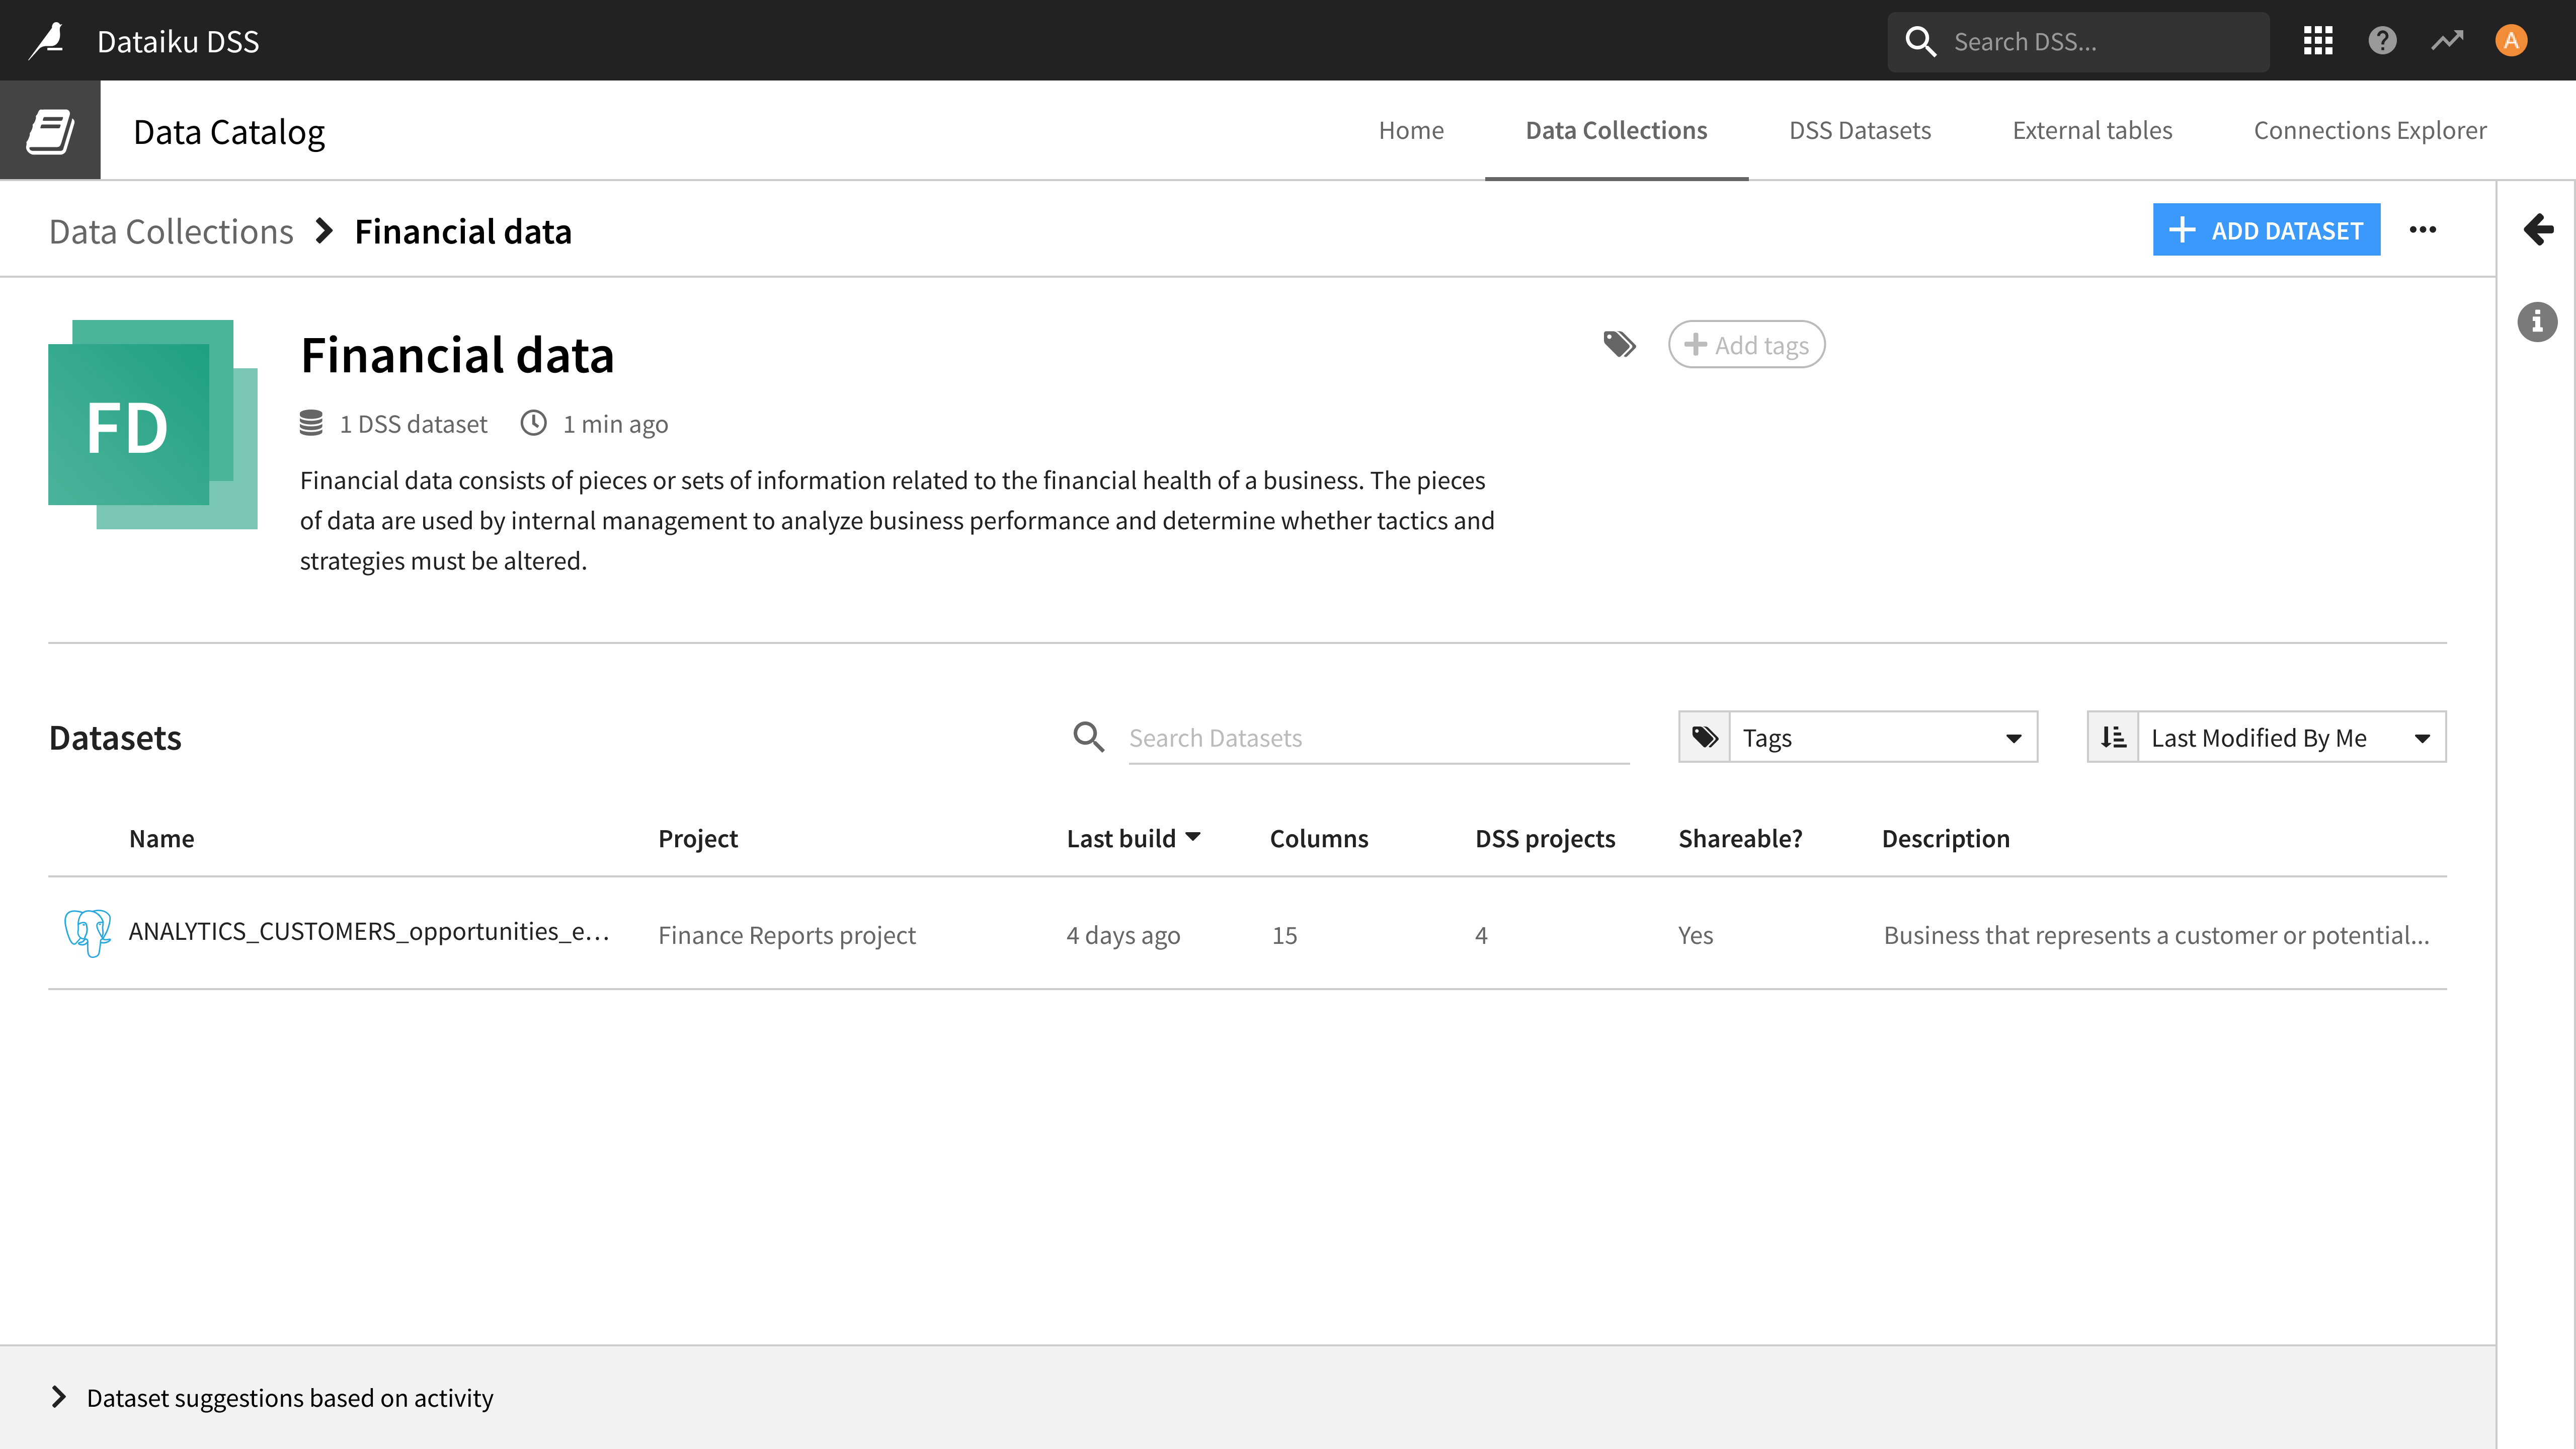Switch to the DSS Datasets tab

click(x=1859, y=130)
